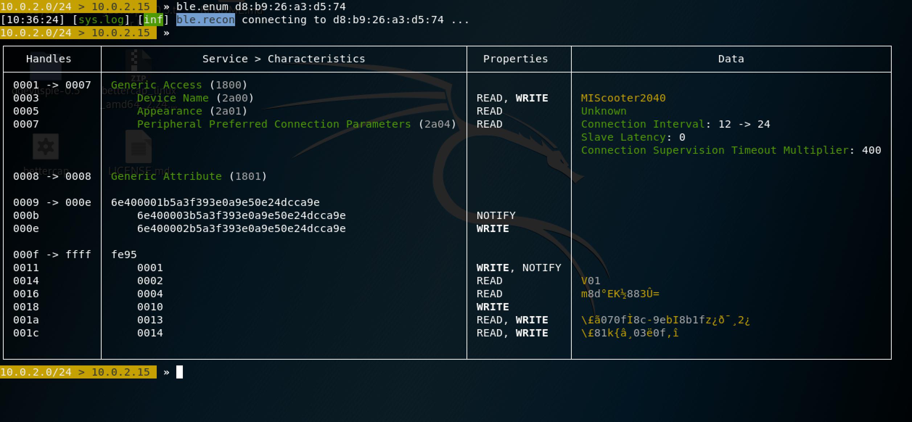
Task: Click the highlighted ble.recon tag
Action: point(205,20)
